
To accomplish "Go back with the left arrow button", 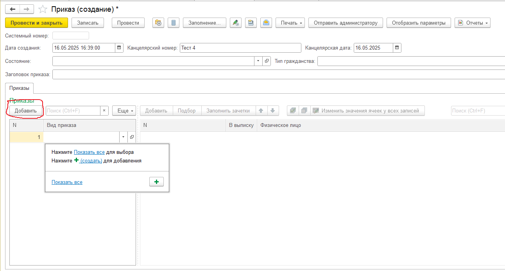I will 13,9.
